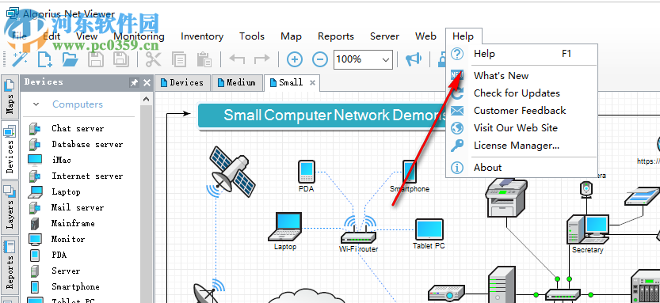Select Chat server in device list
This screenshot has width=660, height=303.
(x=78, y=129)
